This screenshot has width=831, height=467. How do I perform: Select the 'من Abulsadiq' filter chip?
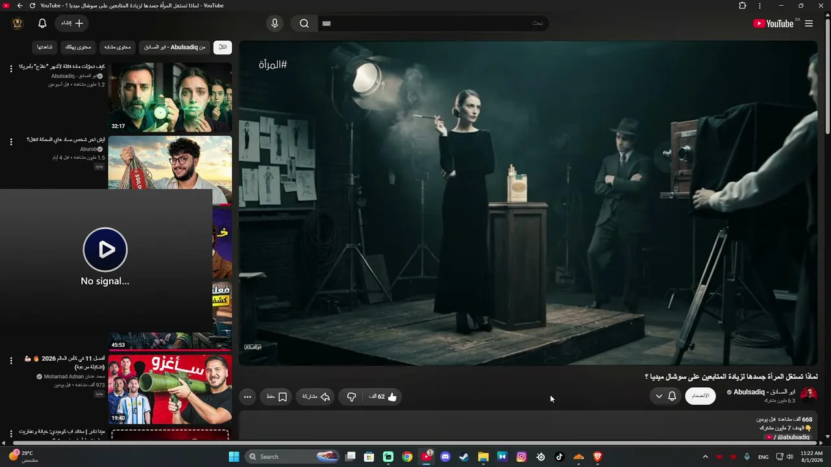(x=173, y=47)
